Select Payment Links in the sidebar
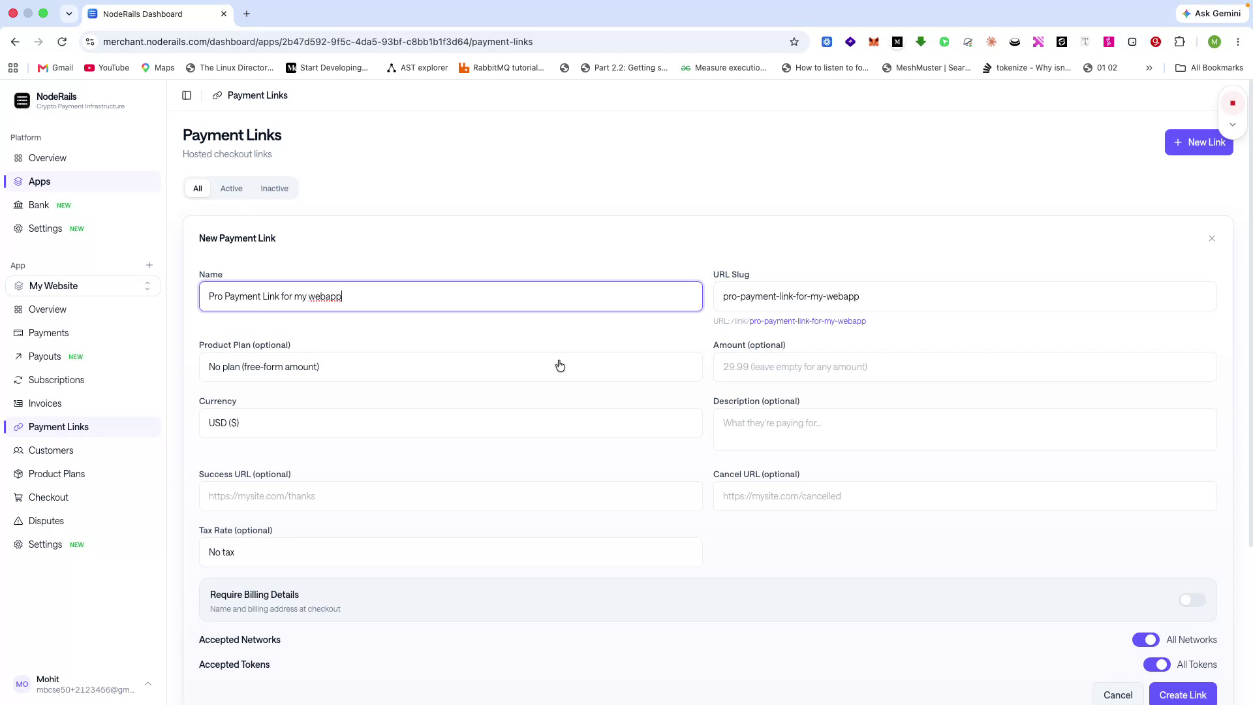 83,427
